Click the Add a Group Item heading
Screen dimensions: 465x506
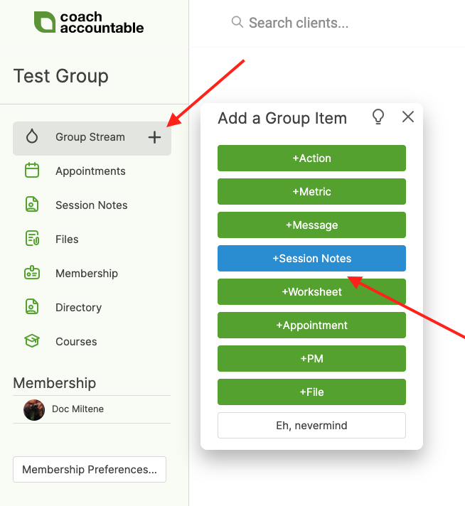(282, 118)
